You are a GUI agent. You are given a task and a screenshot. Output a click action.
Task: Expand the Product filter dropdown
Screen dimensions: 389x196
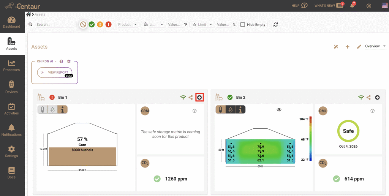click(127, 25)
